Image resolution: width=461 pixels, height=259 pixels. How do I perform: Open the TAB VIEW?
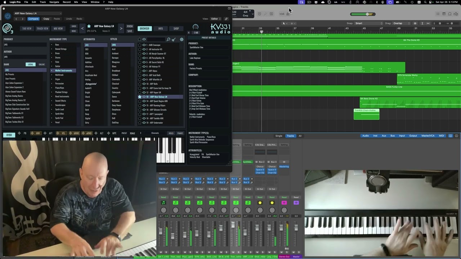pos(27,28)
